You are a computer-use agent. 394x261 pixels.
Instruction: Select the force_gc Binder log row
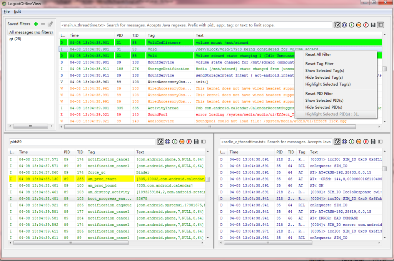click(107, 172)
